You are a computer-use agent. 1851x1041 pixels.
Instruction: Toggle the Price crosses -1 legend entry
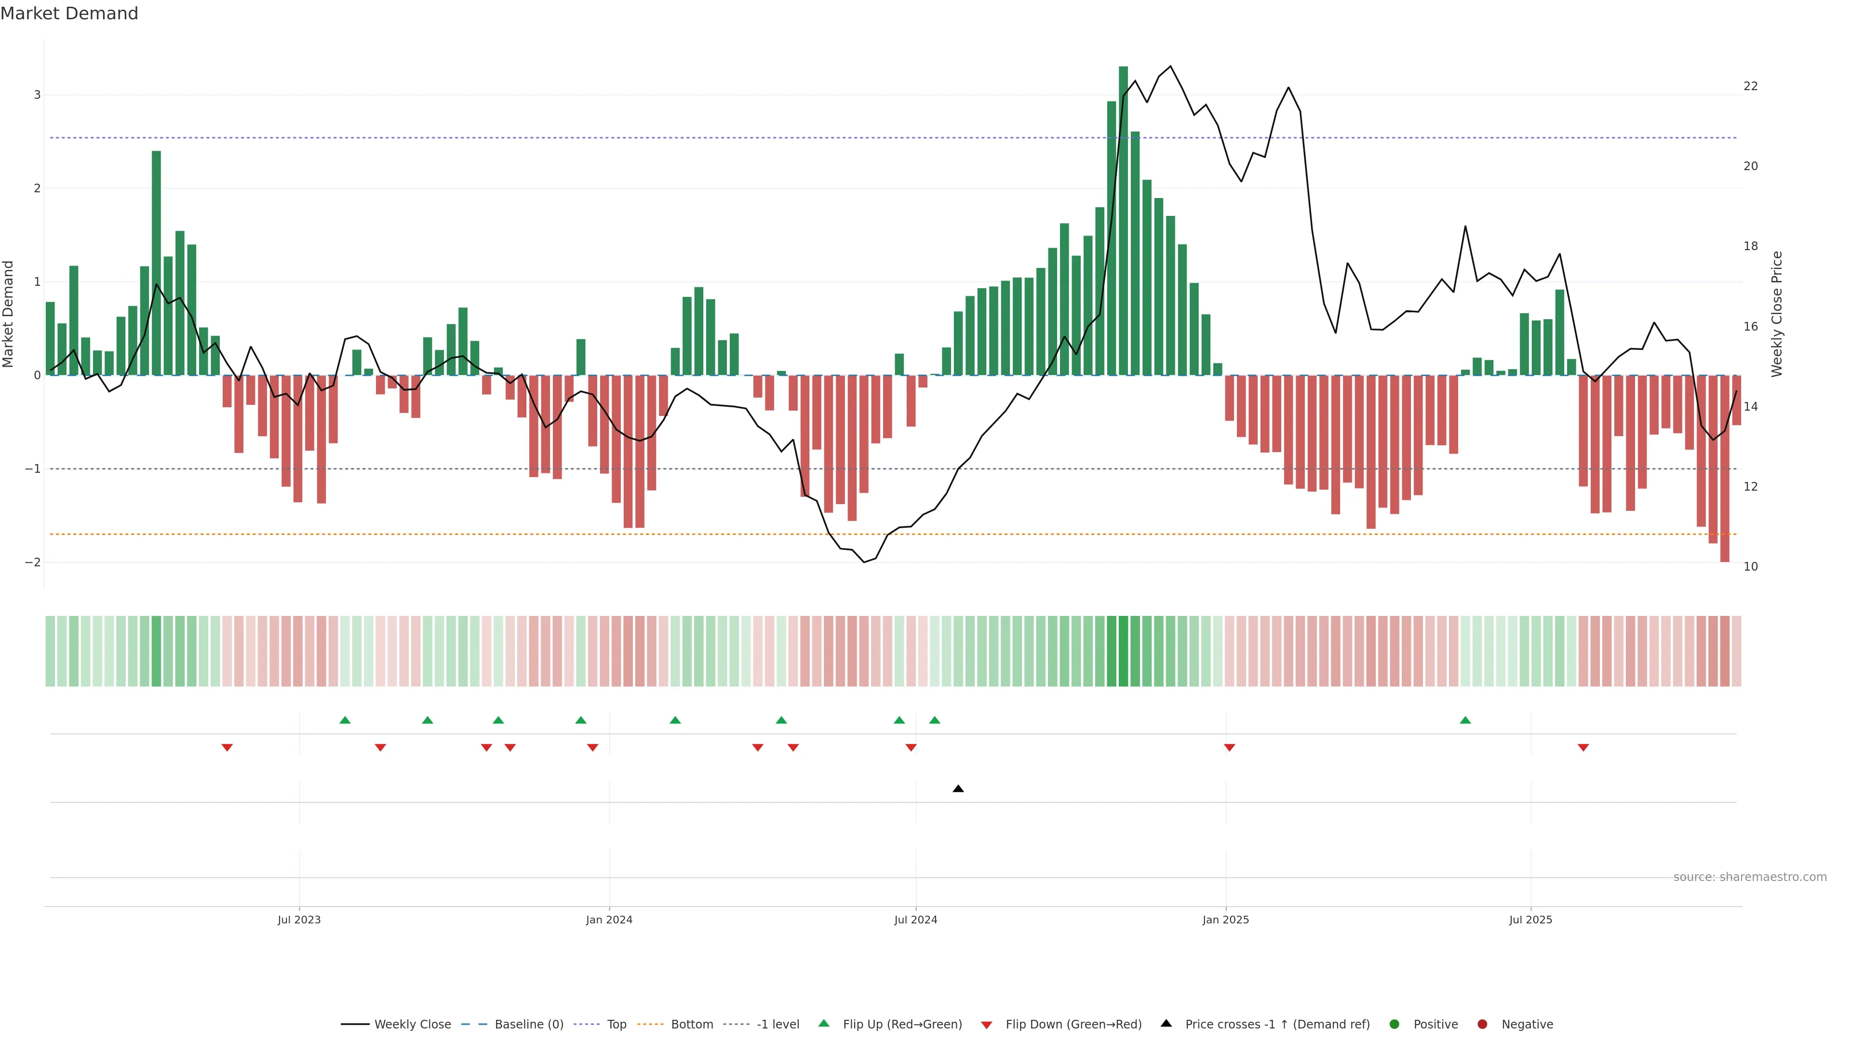(1277, 1025)
